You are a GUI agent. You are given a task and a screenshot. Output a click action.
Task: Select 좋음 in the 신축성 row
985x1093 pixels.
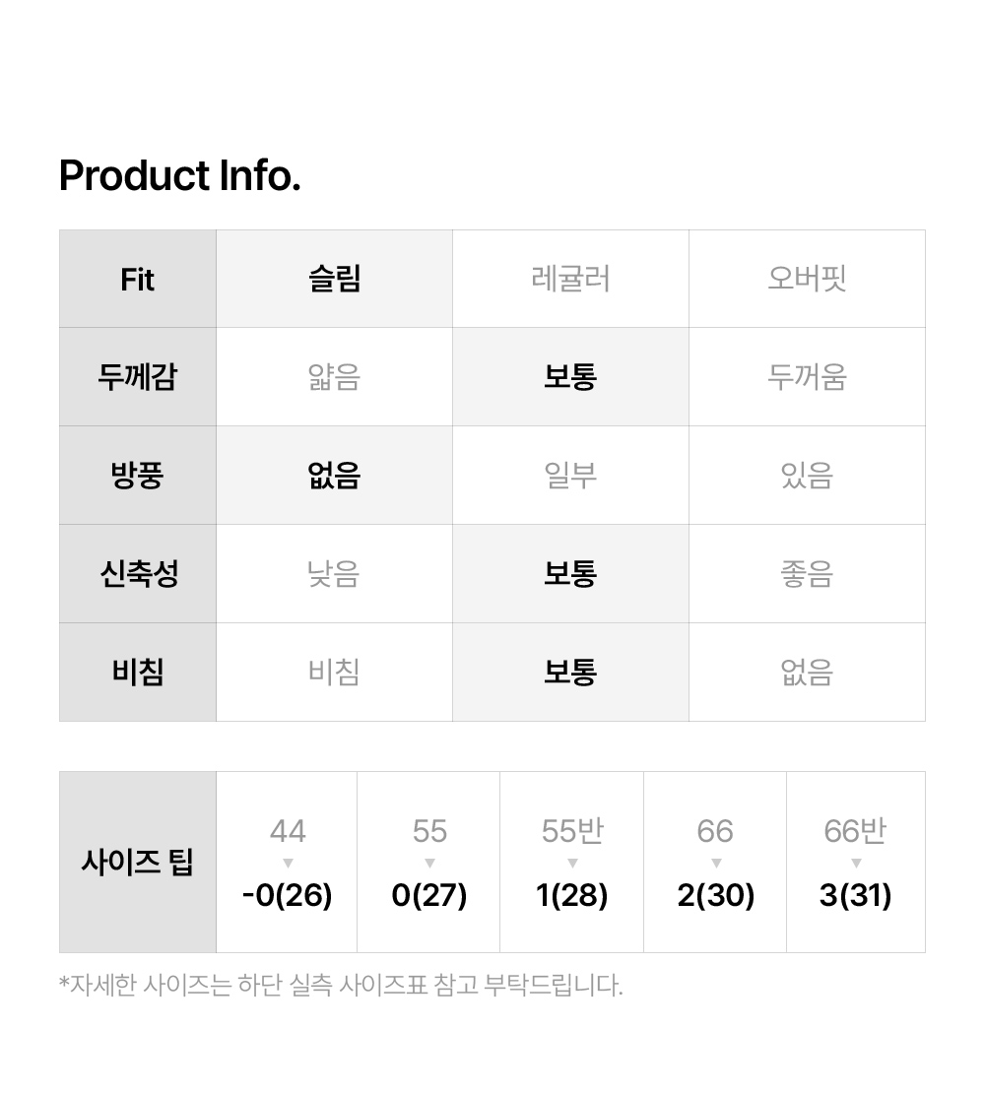point(807,574)
